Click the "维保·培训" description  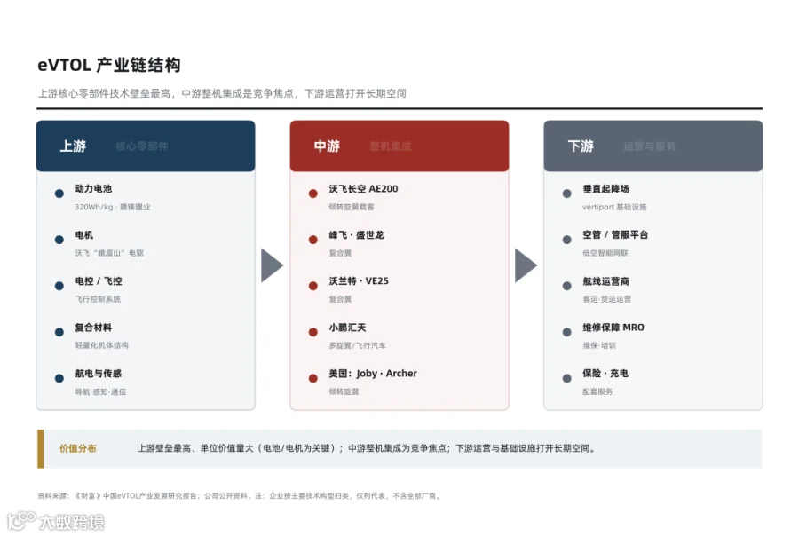point(599,345)
